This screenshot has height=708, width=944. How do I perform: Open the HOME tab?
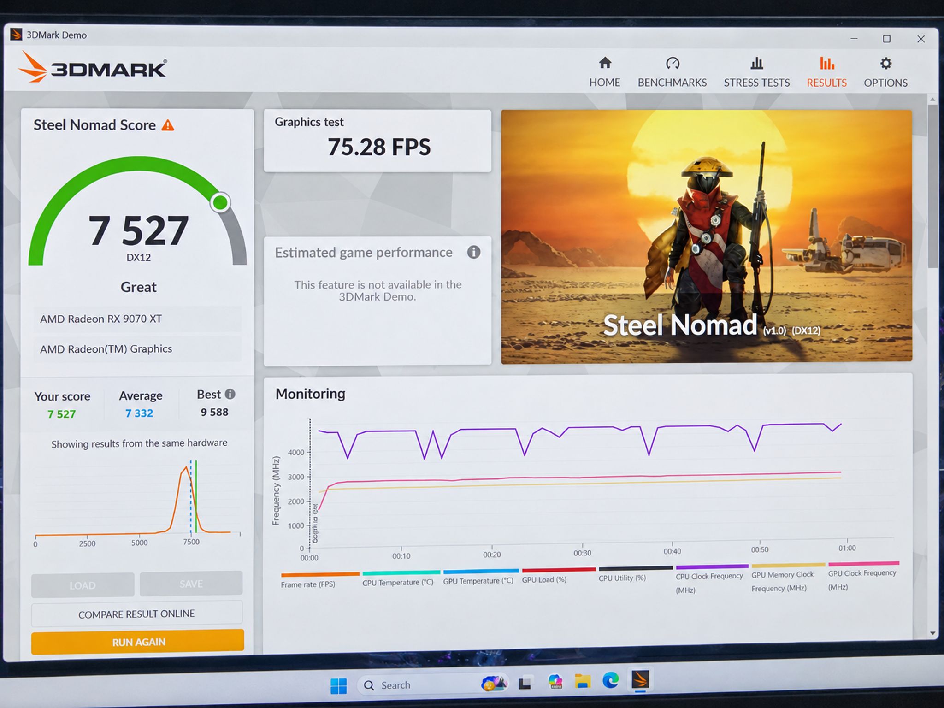tap(604, 72)
